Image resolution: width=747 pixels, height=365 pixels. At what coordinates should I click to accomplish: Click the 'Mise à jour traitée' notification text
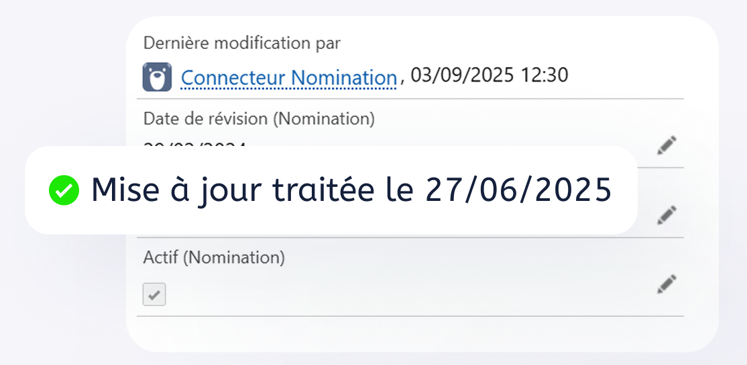[x=231, y=191]
